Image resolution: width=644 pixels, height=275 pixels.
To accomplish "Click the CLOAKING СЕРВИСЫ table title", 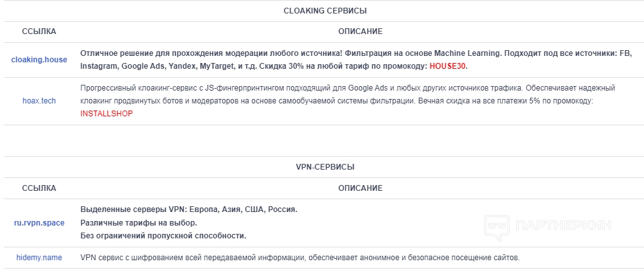I will point(325,11).
